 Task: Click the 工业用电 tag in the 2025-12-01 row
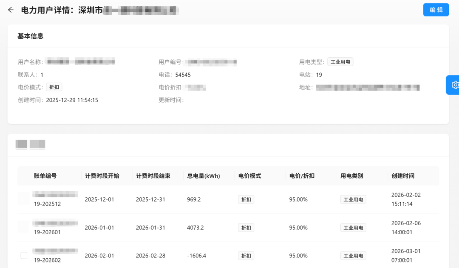[x=353, y=199]
